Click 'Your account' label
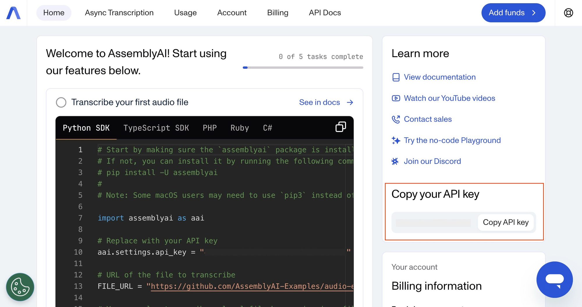Screen dimensions: 582x307 click(414, 267)
